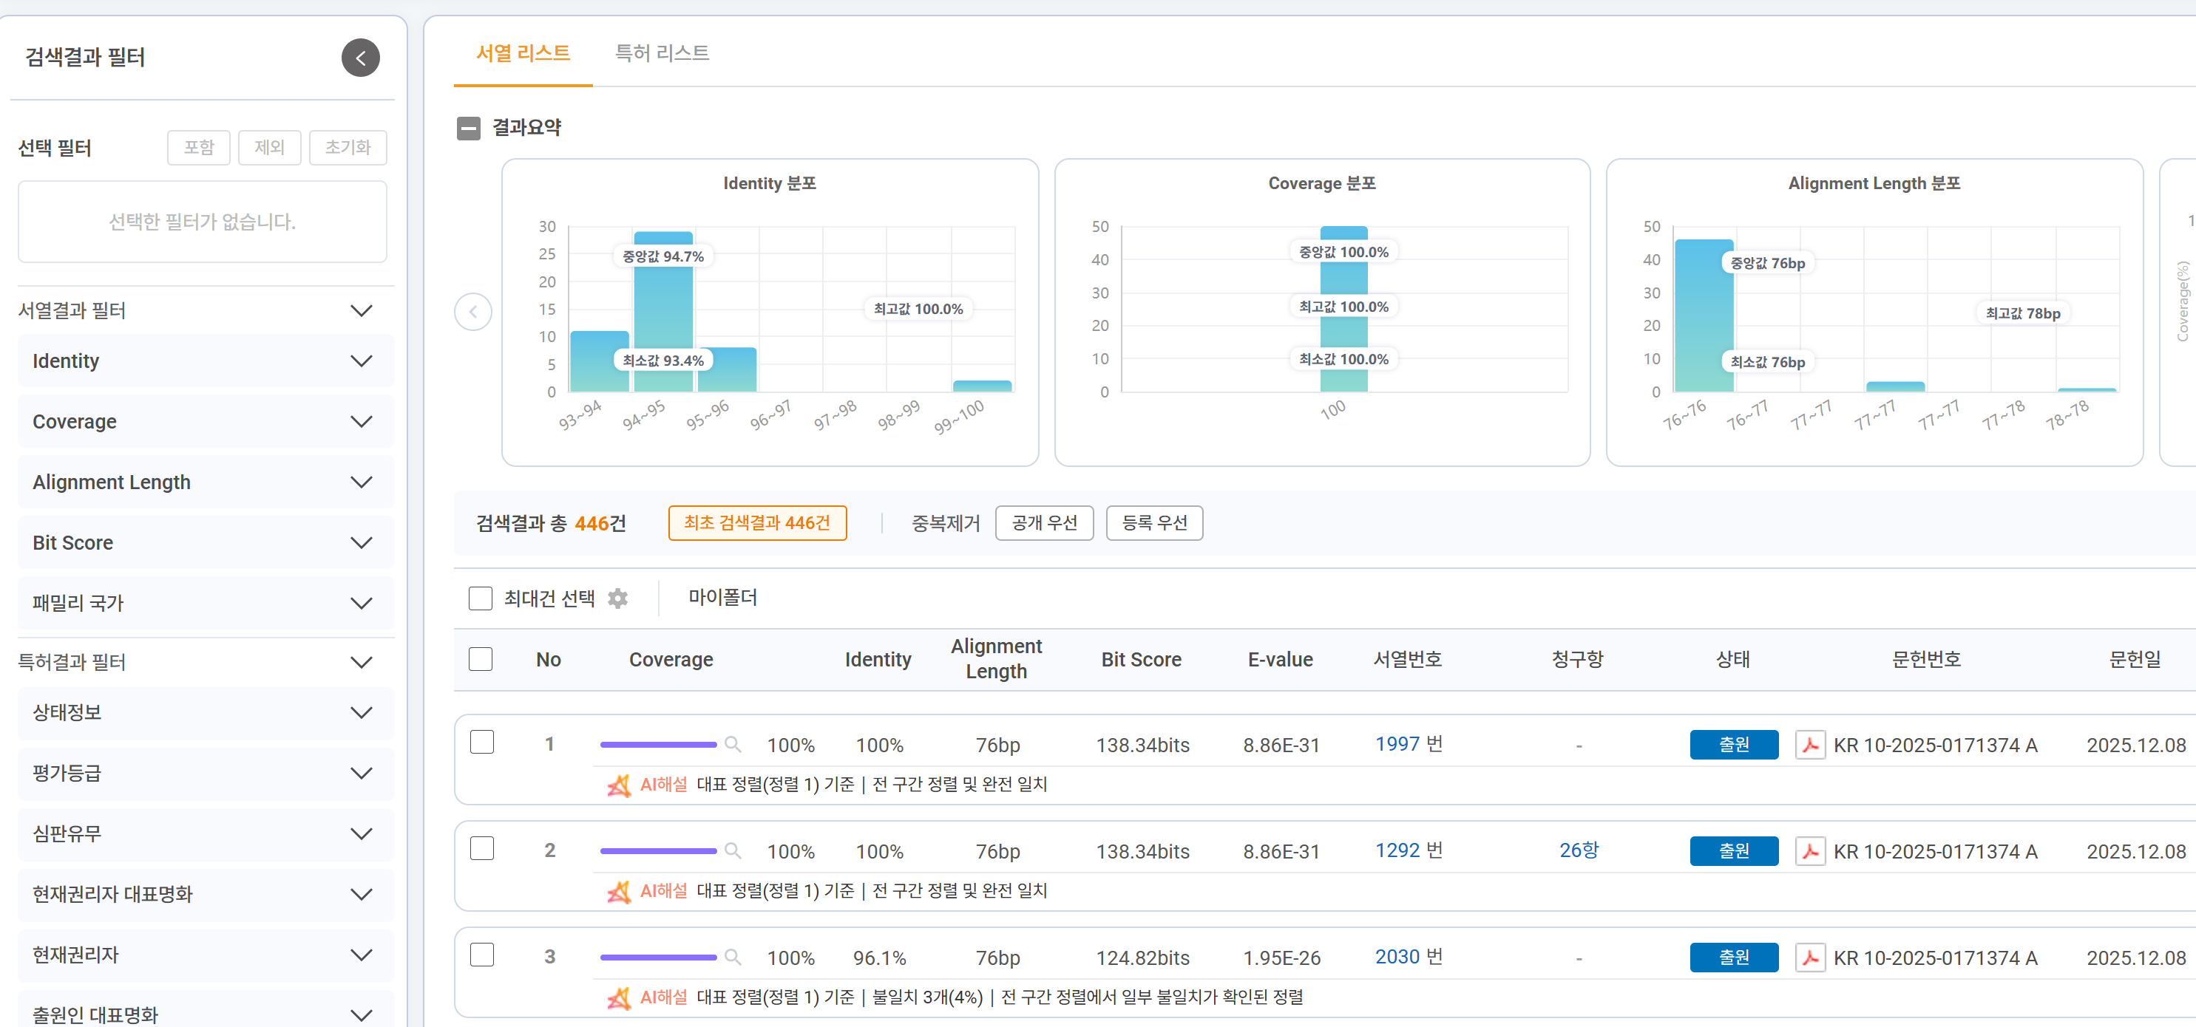Open PDF icon for result row 1
The width and height of the screenshot is (2196, 1027).
[x=1810, y=745]
